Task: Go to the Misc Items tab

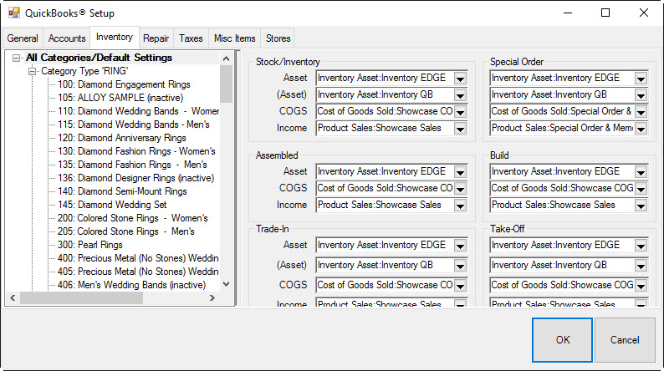Action: [x=235, y=38]
